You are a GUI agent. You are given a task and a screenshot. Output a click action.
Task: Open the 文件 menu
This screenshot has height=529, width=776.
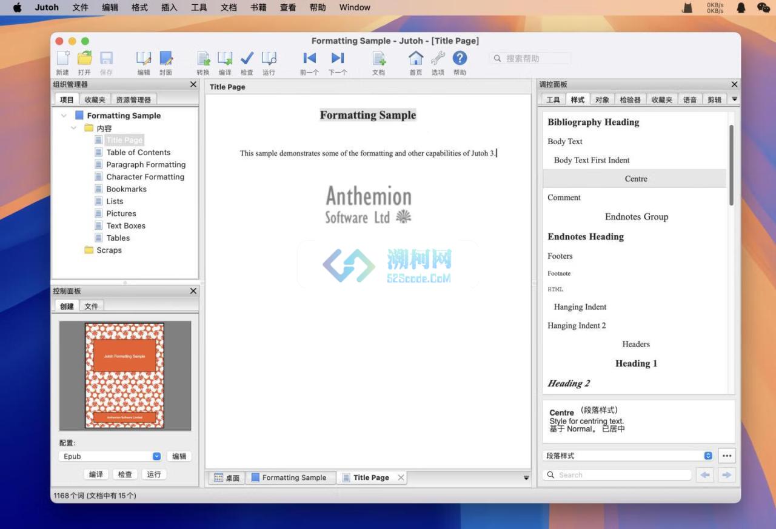(x=80, y=7)
